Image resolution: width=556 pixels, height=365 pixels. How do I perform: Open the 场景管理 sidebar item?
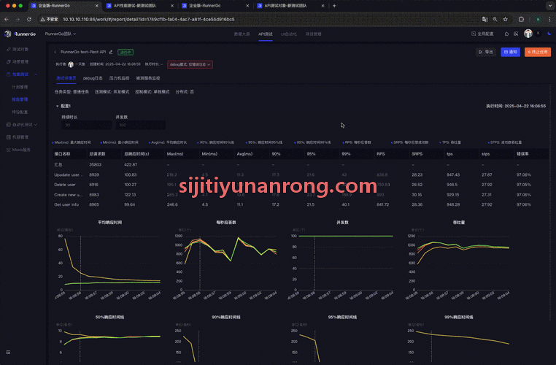coord(18,62)
